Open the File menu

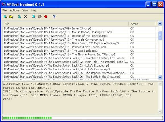(x=5, y=10)
